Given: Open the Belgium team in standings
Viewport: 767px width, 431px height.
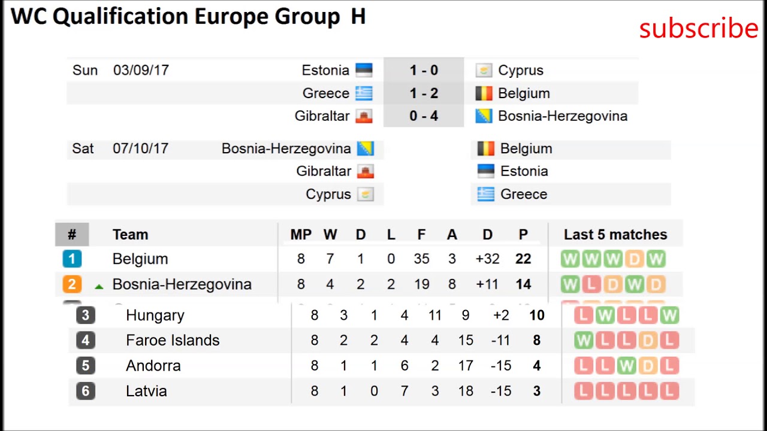Looking at the screenshot, I should click(x=140, y=259).
